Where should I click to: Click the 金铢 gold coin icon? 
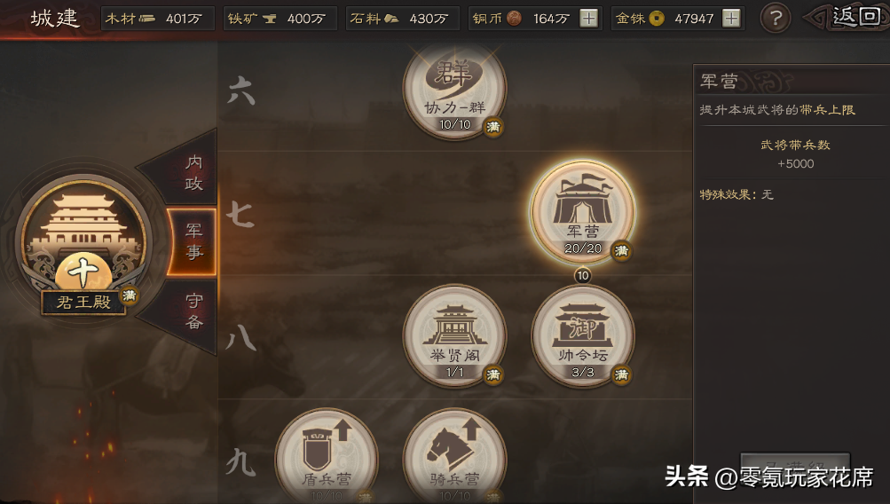pyautogui.click(x=656, y=19)
